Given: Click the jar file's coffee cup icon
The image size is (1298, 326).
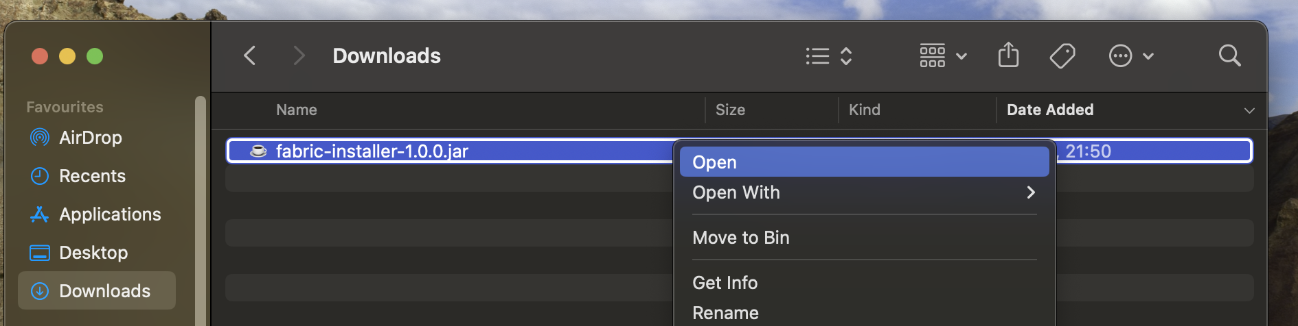Looking at the screenshot, I should point(258,151).
